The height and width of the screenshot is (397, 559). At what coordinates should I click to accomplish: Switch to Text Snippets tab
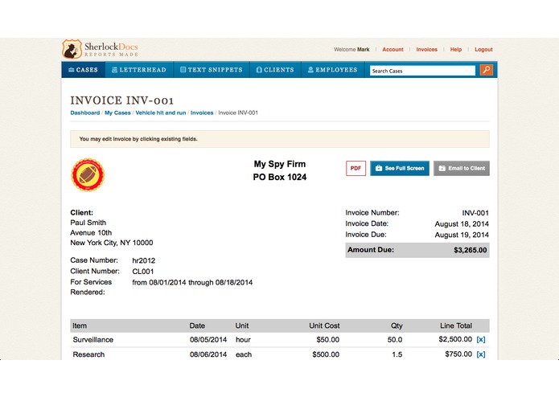(212, 70)
